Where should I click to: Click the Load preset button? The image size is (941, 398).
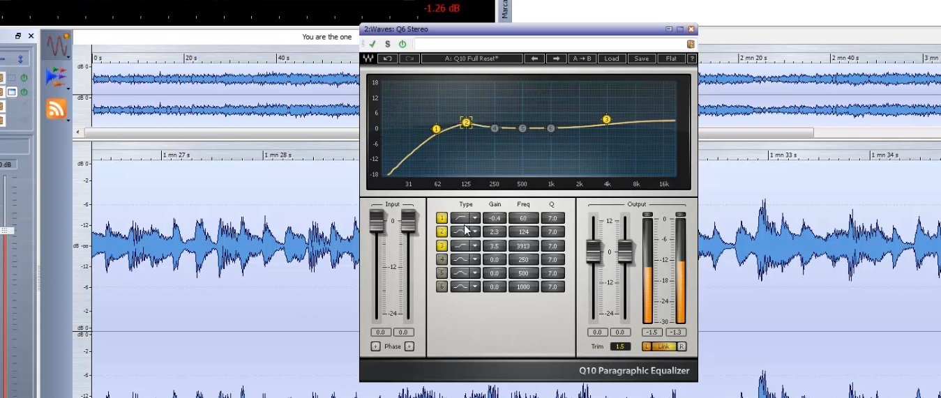(x=612, y=59)
